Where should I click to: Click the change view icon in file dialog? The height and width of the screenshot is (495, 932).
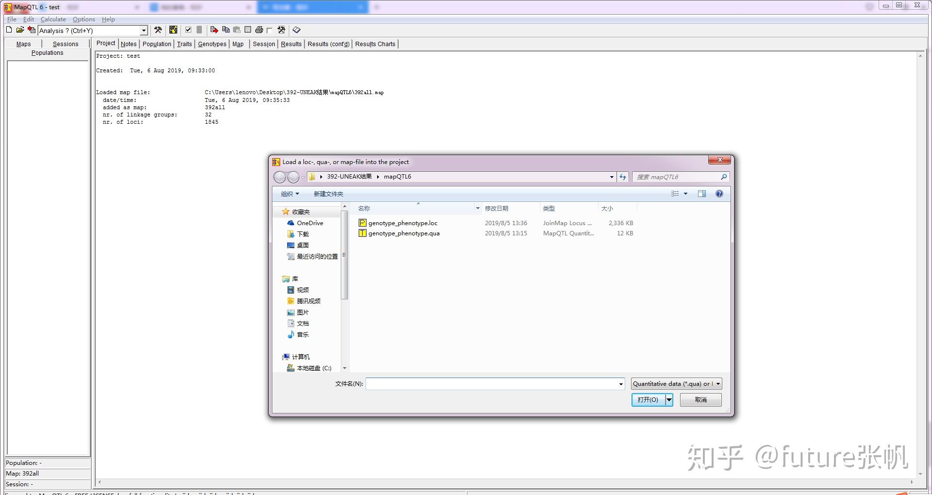[675, 194]
